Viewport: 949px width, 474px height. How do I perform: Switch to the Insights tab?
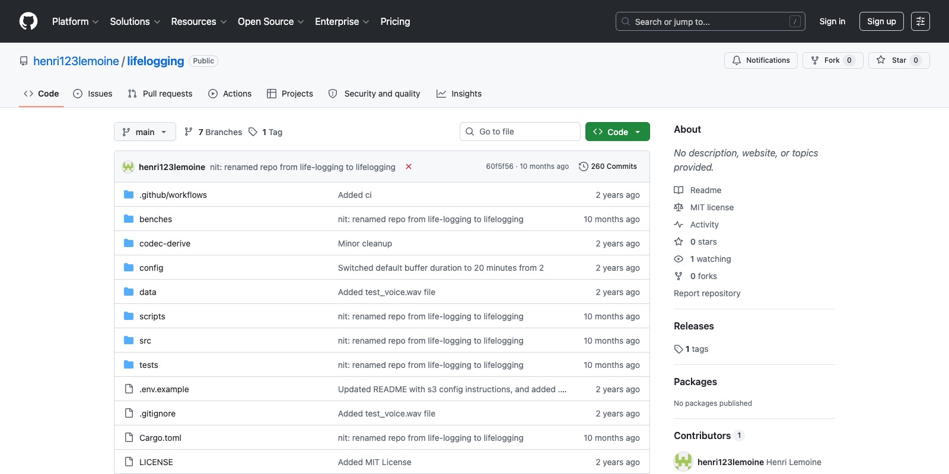pos(459,94)
